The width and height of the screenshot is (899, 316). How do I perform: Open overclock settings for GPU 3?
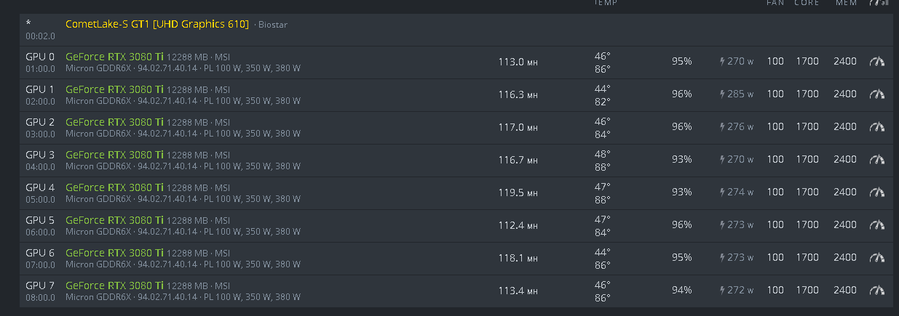tap(876, 160)
